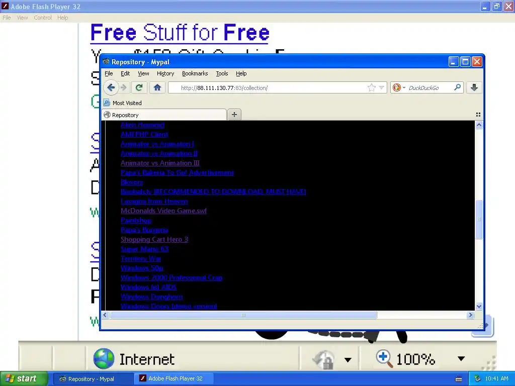Open the History menu

pos(165,73)
